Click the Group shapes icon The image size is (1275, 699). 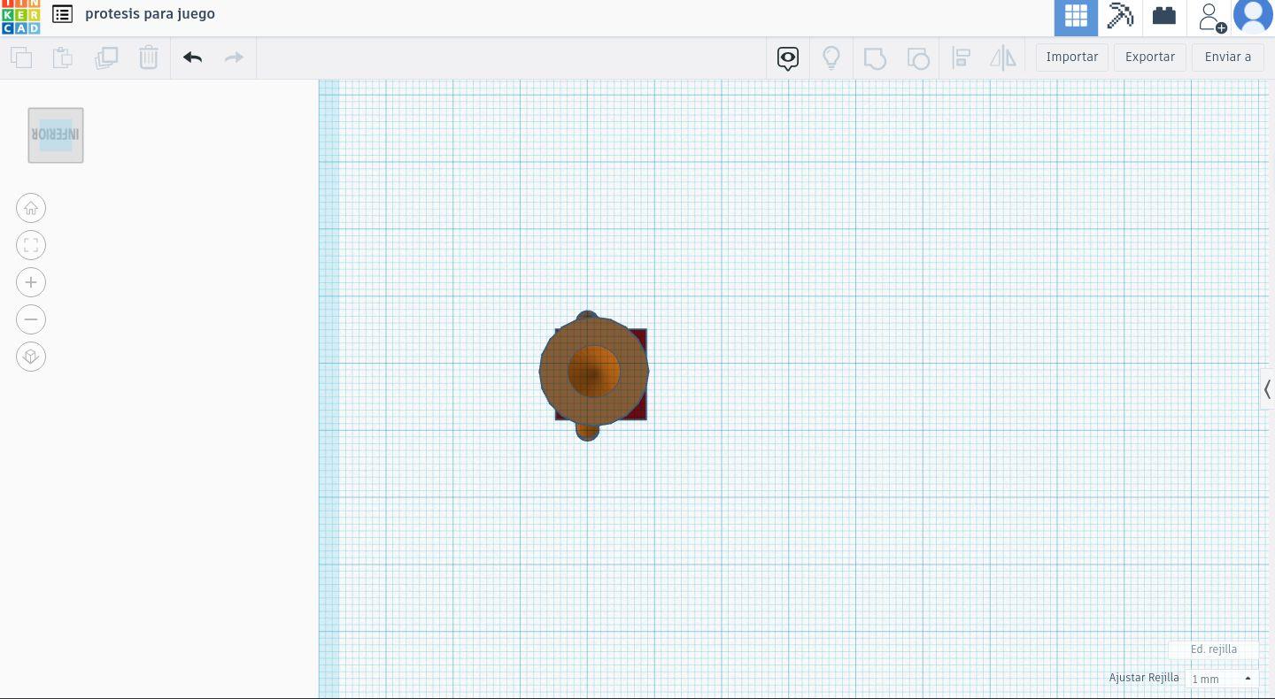(x=875, y=58)
